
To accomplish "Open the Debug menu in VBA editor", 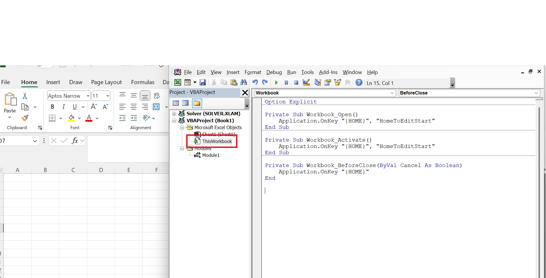I will 274,72.
